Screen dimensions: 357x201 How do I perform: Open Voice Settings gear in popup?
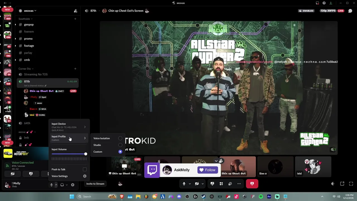point(85,176)
